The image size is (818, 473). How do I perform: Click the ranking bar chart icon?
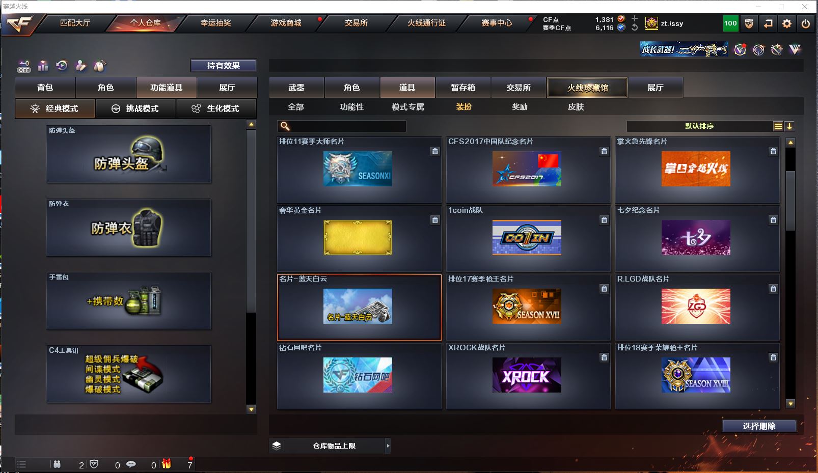(43, 66)
